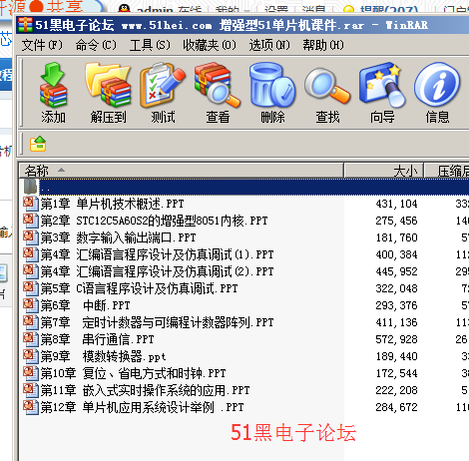Click PPT icon of 第1章 单片机技术概述
The height and width of the screenshot is (461, 469).
click(31, 204)
